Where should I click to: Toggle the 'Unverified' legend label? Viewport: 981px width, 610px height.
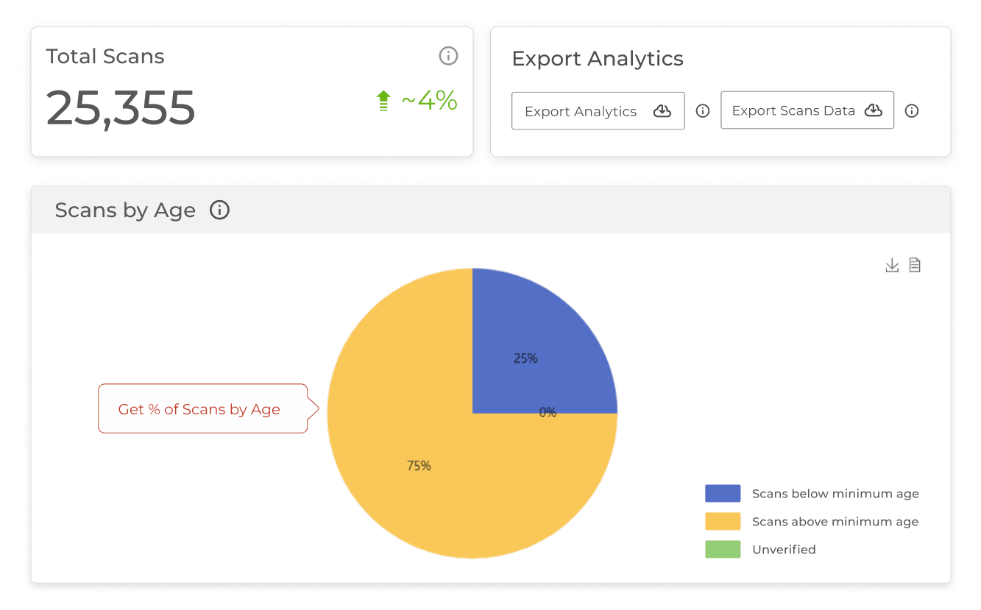[x=784, y=550]
